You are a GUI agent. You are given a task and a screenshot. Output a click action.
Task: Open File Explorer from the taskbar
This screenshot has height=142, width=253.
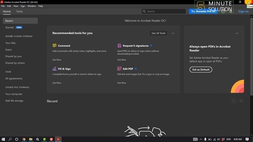coord(31,139)
